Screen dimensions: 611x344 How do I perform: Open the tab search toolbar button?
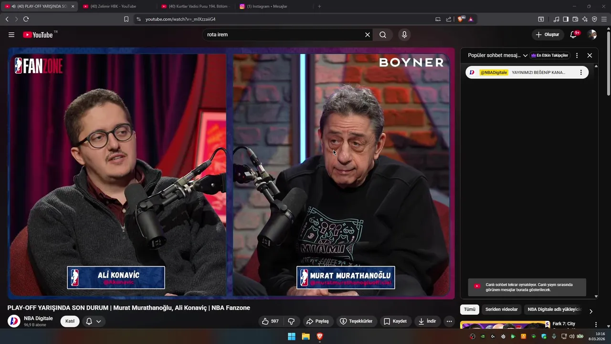coord(541,19)
